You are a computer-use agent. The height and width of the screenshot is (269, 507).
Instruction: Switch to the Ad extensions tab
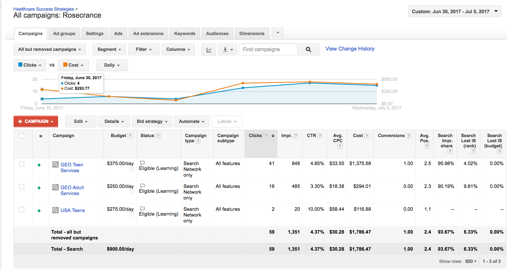tap(148, 34)
